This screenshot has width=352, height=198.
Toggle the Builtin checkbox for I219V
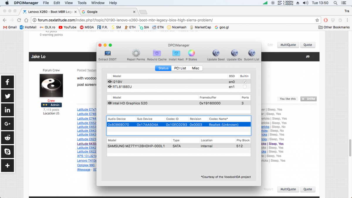click(245, 82)
